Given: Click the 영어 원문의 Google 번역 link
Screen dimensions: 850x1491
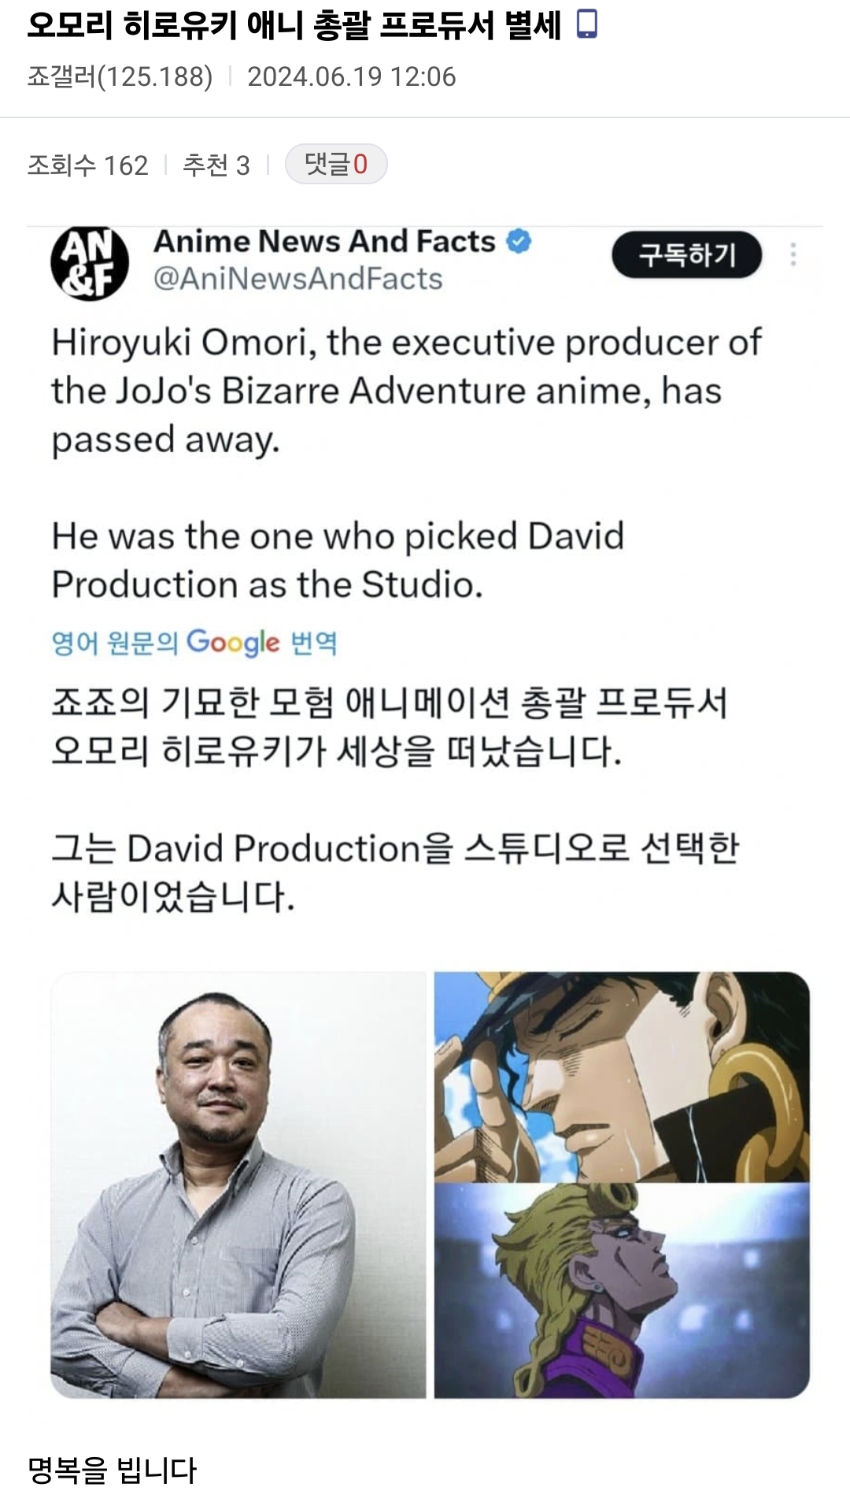Looking at the screenshot, I should [194, 643].
